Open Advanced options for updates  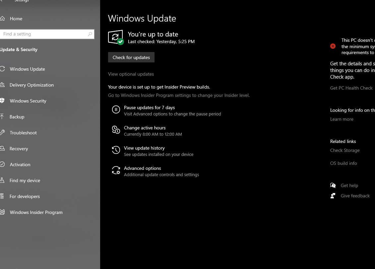[x=142, y=168]
